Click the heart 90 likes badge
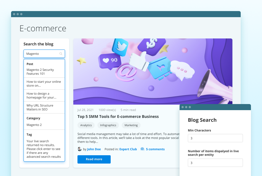The width and height of the screenshot is (262, 176). pyautogui.click(x=110, y=60)
